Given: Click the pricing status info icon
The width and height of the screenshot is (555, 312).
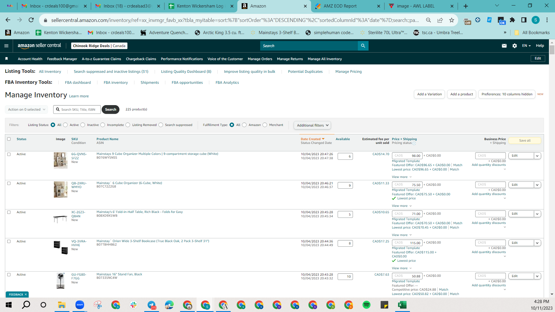Looking at the screenshot, I should point(414,143).
